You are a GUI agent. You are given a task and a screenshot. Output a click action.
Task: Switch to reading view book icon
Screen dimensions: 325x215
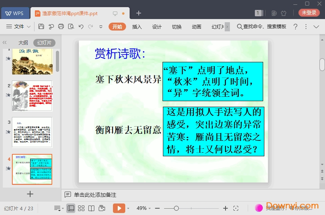(92, 208)
